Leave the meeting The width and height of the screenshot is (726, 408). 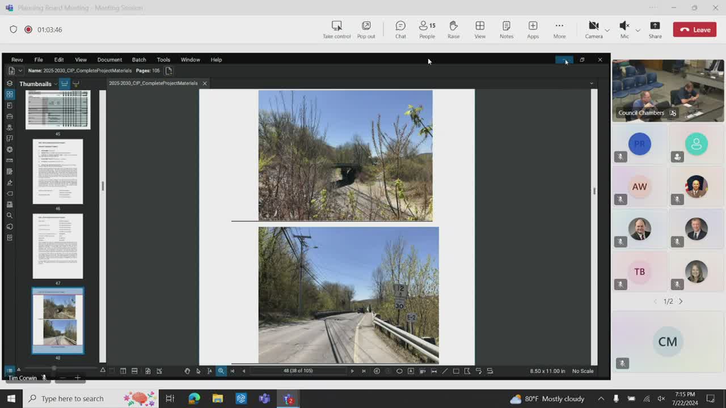695,29
